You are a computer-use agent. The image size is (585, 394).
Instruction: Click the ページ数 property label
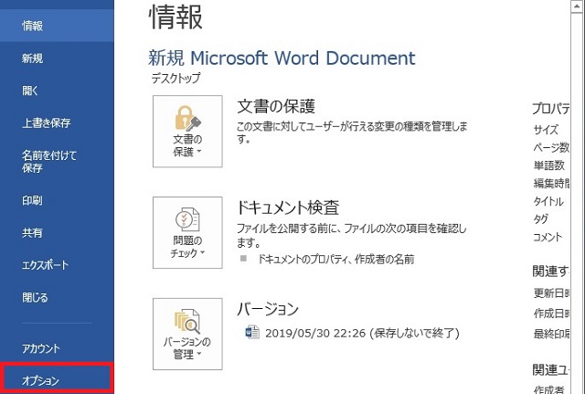551,147
